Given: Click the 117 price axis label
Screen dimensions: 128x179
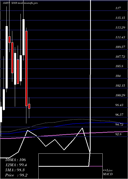Looking at the screenshot, I should pyautogui.click(x=118, y=8).
